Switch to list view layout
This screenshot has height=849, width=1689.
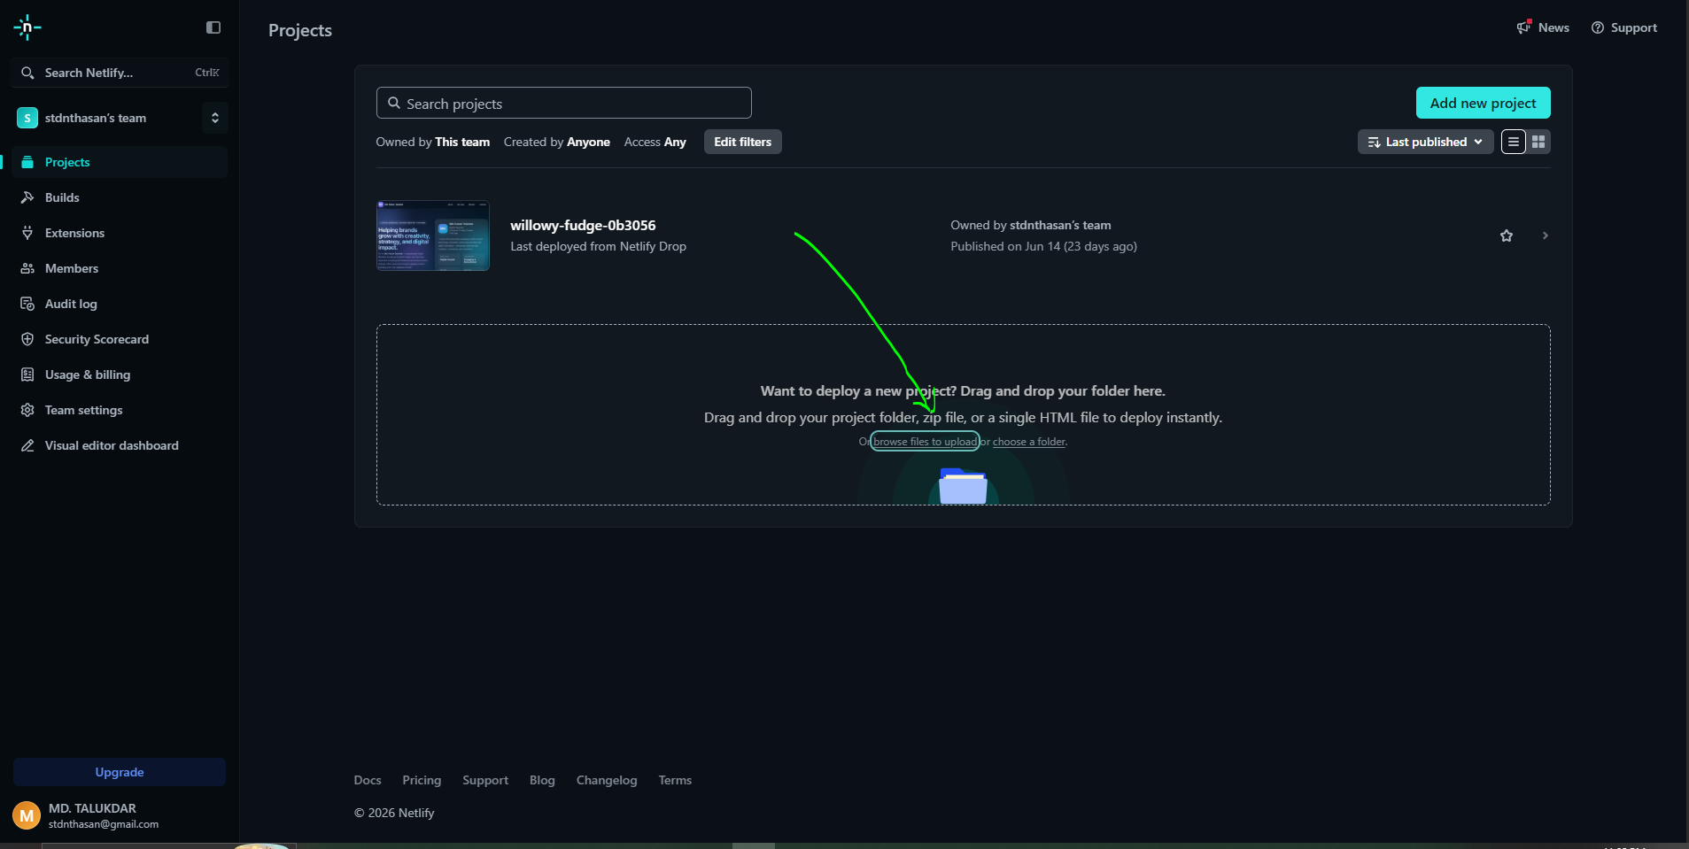(1514, 142)
